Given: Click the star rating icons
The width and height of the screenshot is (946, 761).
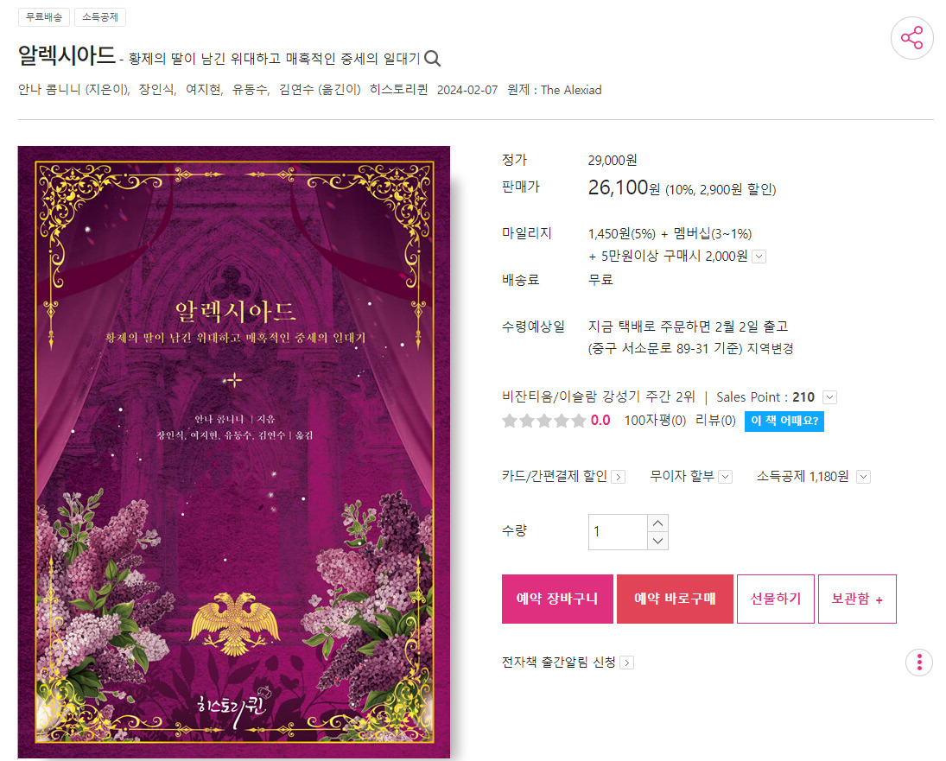Looking at the screenshot, I should 543,421.
